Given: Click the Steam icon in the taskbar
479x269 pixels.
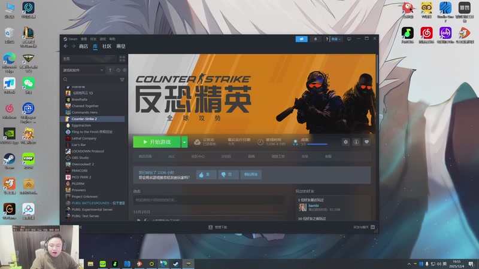Looking at the screenshot, I should (176, 264).
